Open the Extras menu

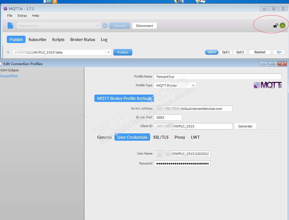(x=22, y=16)
